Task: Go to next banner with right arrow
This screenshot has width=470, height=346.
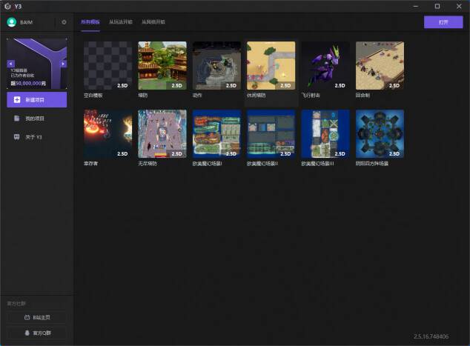Action: click(63, 64)
